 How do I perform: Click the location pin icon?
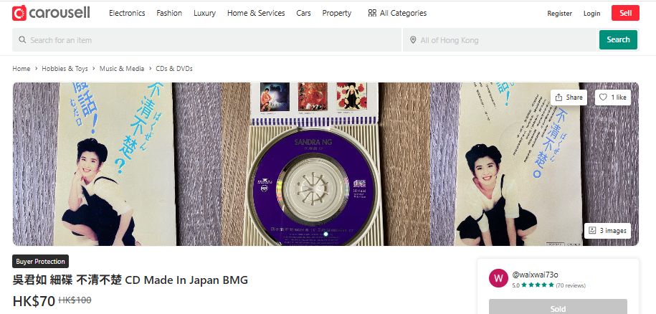click(413, 40)
